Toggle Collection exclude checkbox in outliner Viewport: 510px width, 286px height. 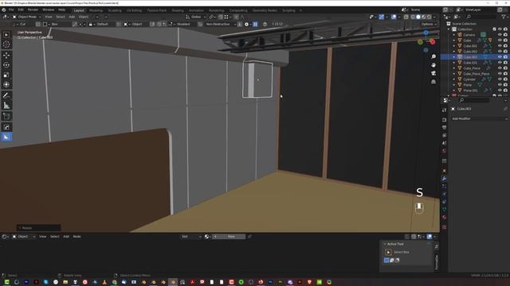[x=494, y=29]
